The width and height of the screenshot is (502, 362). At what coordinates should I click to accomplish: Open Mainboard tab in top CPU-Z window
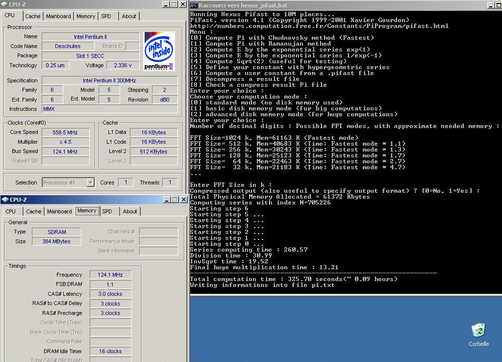click(58, 16)
